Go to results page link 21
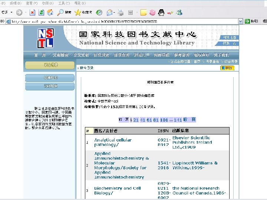Viewport: 267px width, 200px height. [136, 120]
